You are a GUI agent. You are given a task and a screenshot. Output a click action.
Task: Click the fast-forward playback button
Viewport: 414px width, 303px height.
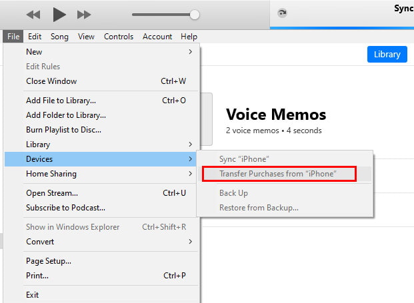tap(84, 15)
